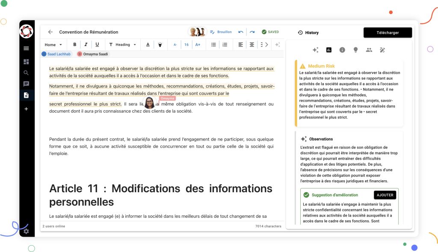This screenshot has height=252, width=438.
Task: Click the Télécharger button
Action: coord(388,32)
